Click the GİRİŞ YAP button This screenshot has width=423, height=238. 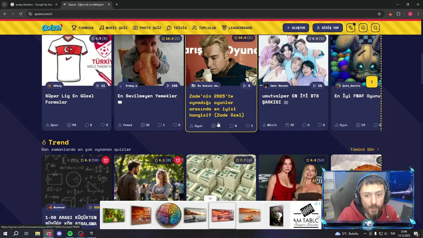point(328,28)
